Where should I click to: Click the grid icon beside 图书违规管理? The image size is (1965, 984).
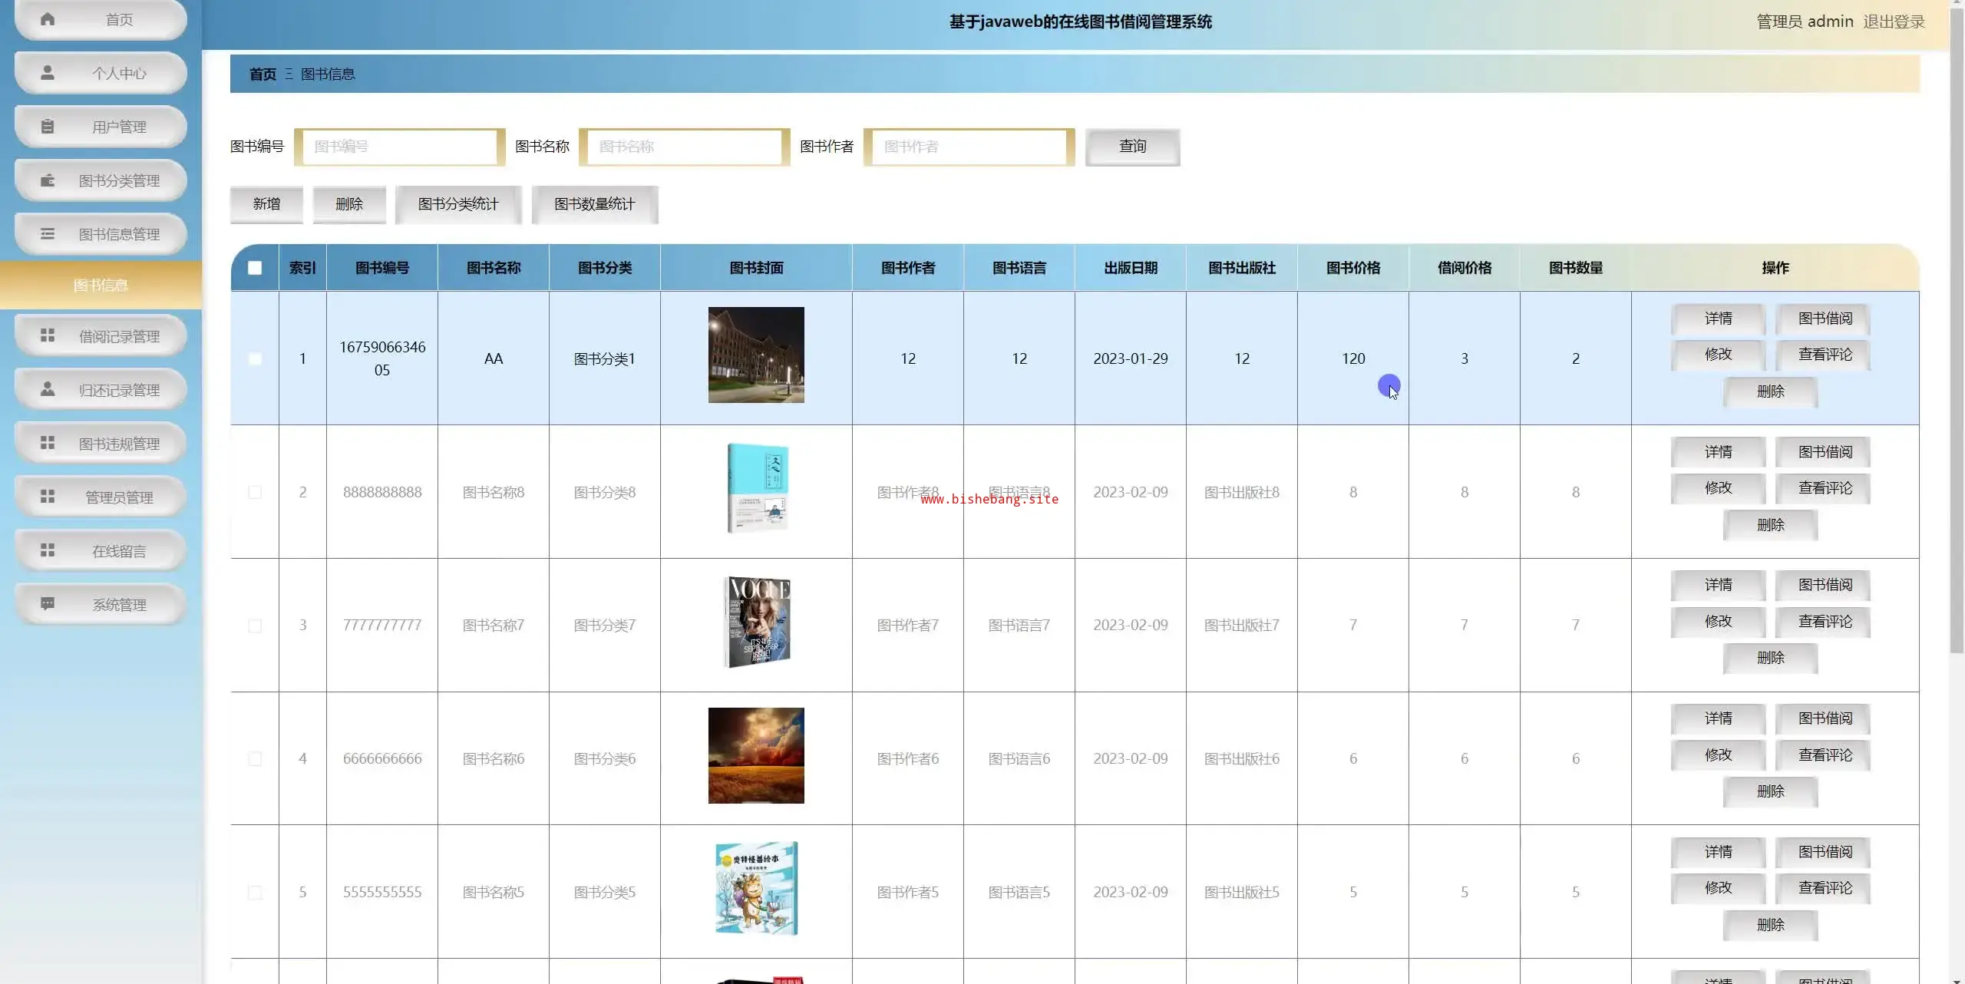48,443
